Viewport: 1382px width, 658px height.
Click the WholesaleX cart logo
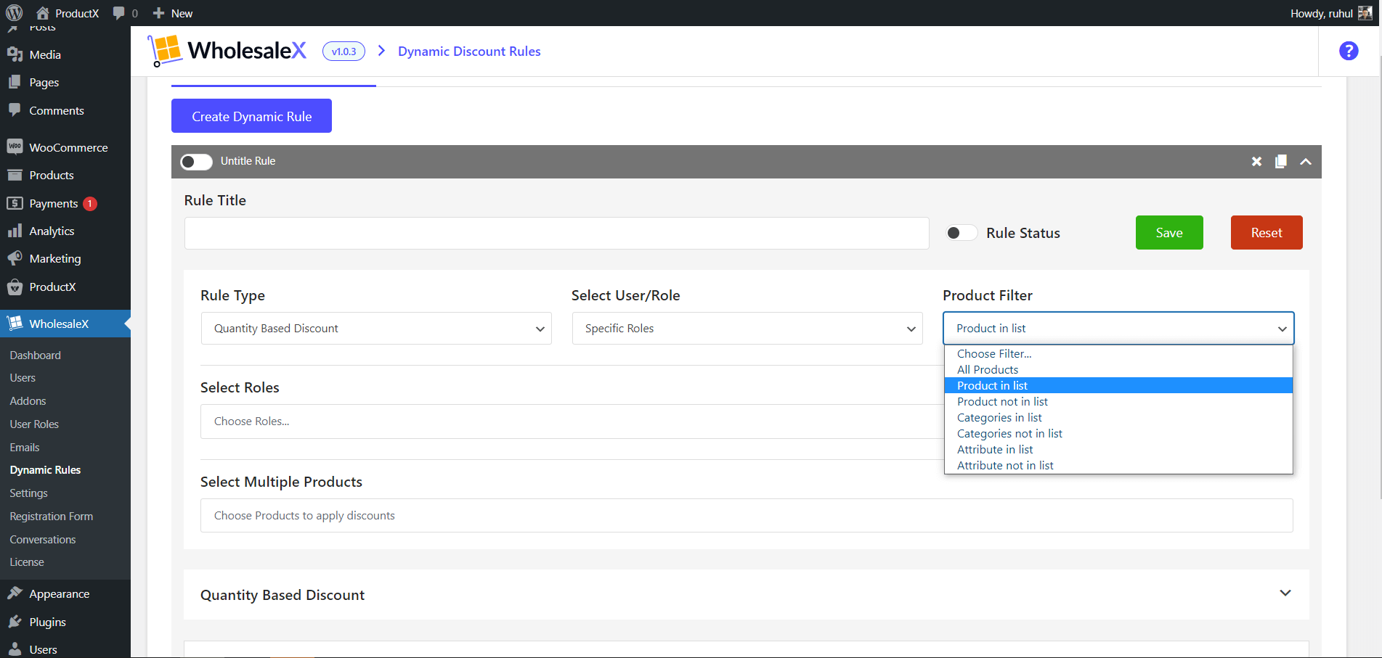(x=165, y=51)
